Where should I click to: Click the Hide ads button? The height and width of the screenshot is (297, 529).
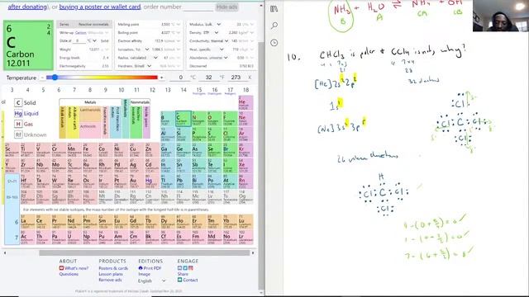(226, 7)
